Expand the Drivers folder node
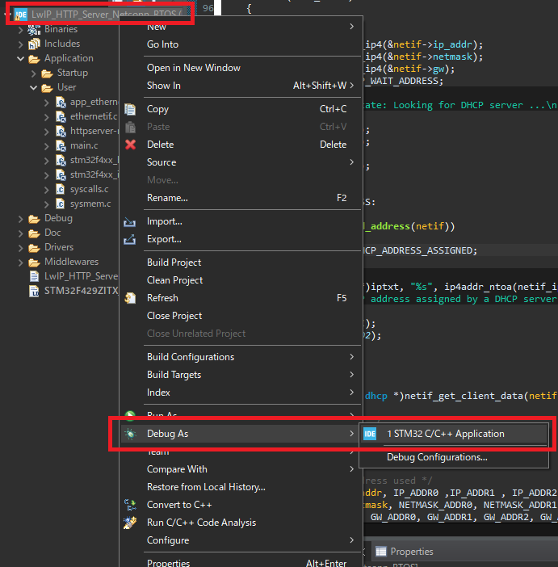The image size is (558, 567). pyautogui.click(x=21, y=248)
